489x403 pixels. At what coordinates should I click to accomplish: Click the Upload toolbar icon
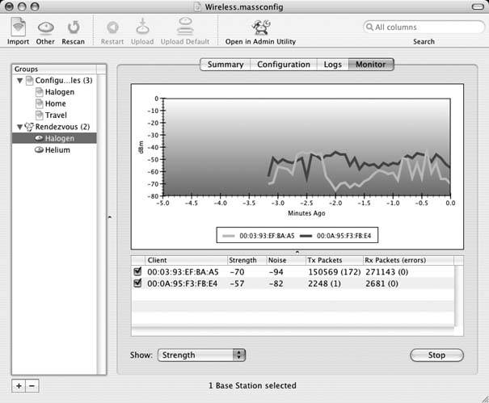pos(141,28)
